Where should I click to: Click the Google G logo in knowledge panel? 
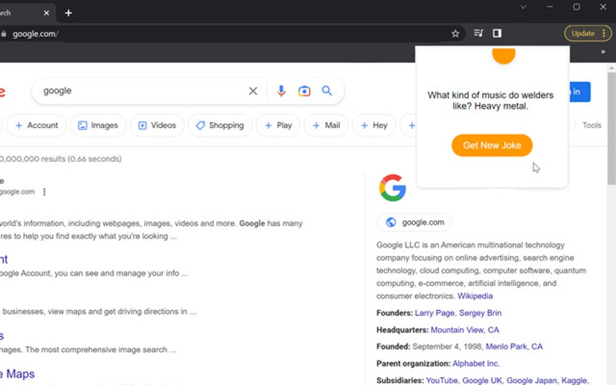393,189
